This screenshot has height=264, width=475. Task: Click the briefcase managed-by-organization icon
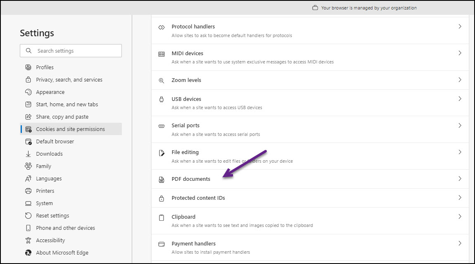coord(315,7)
